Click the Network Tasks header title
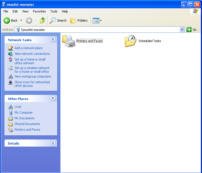Image resolution: width=202 pixels, height=173 pixels. point(20,40)
